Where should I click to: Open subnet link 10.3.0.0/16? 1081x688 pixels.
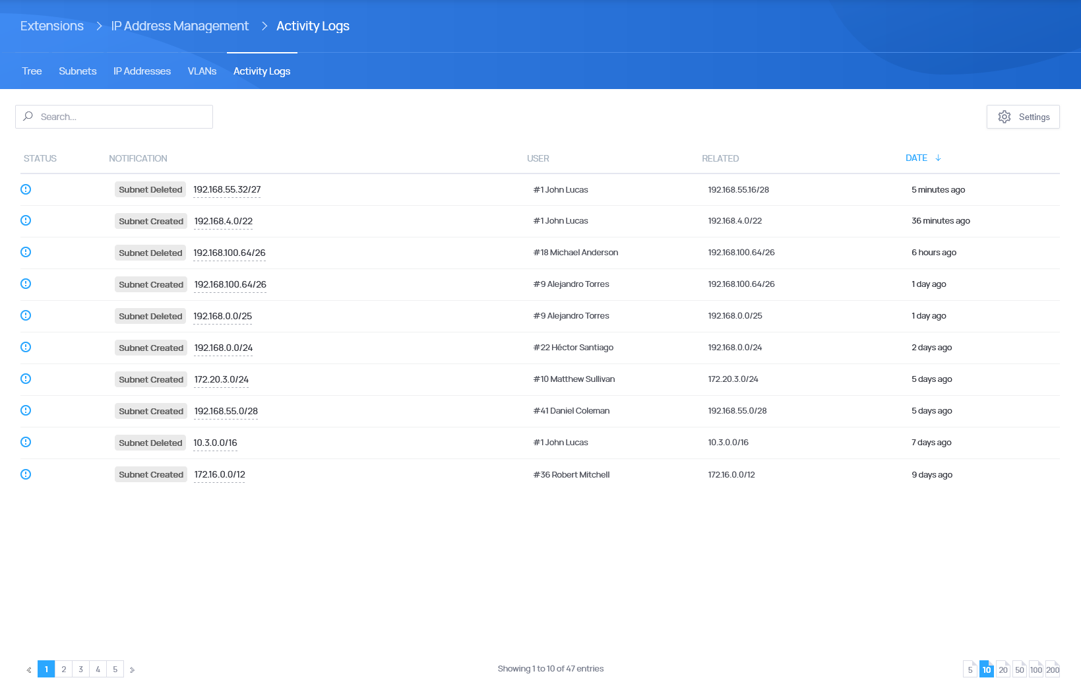pyautogui.click(x=215, y=443)
